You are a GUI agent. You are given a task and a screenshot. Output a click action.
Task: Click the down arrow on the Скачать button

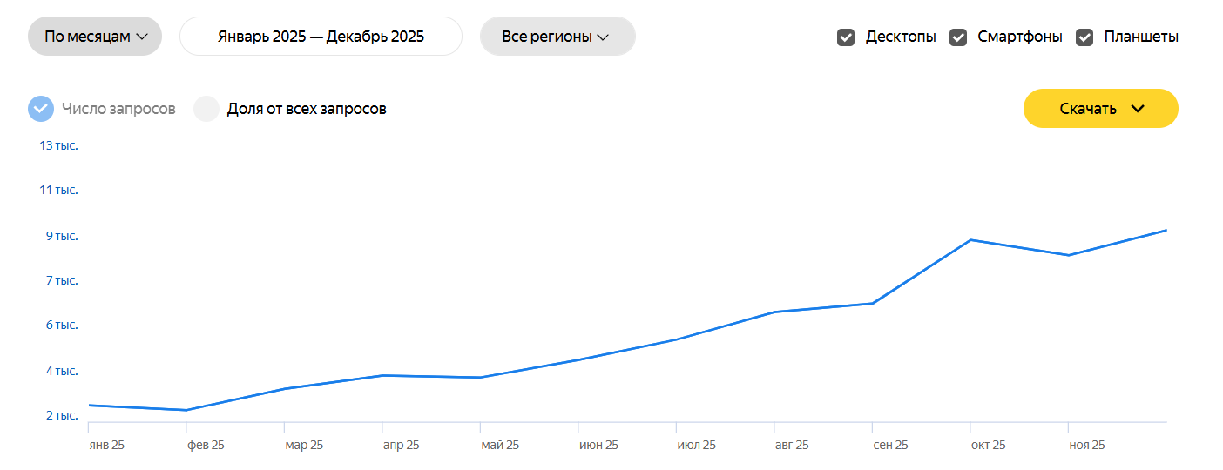pyautogui.click(x=1137, y=109)
